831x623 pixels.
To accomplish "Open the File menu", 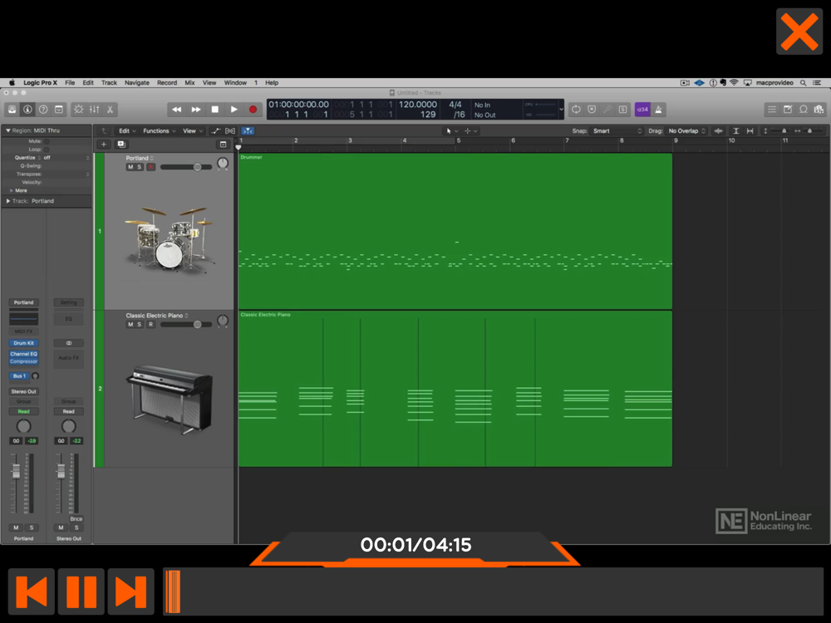I will (70, 82).
